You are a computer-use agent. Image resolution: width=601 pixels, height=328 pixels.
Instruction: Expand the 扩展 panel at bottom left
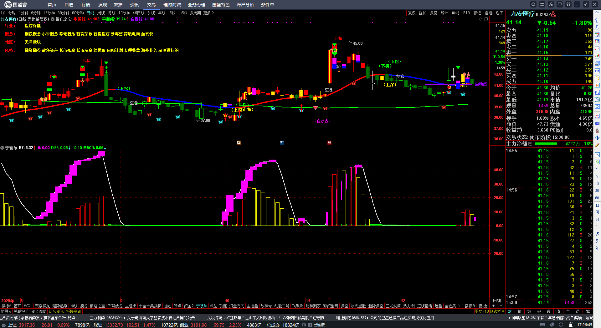tap(6, 311)
